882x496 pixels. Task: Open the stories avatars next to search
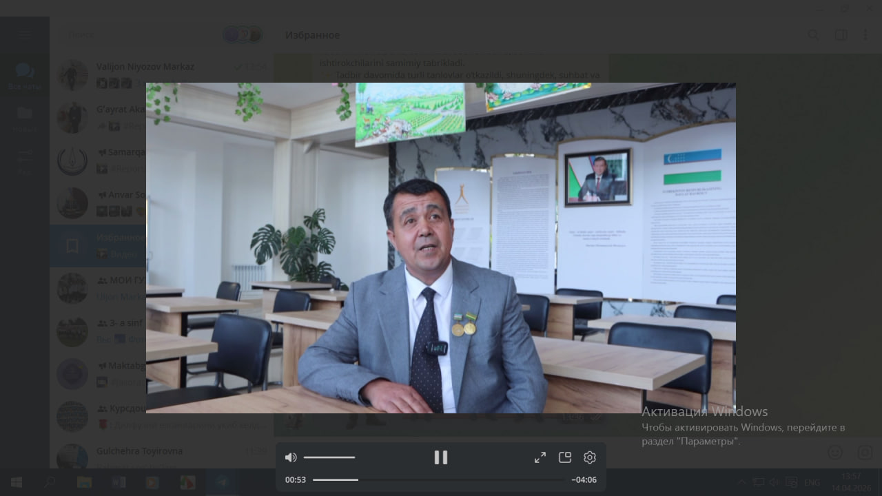click(x=243, y=34)
